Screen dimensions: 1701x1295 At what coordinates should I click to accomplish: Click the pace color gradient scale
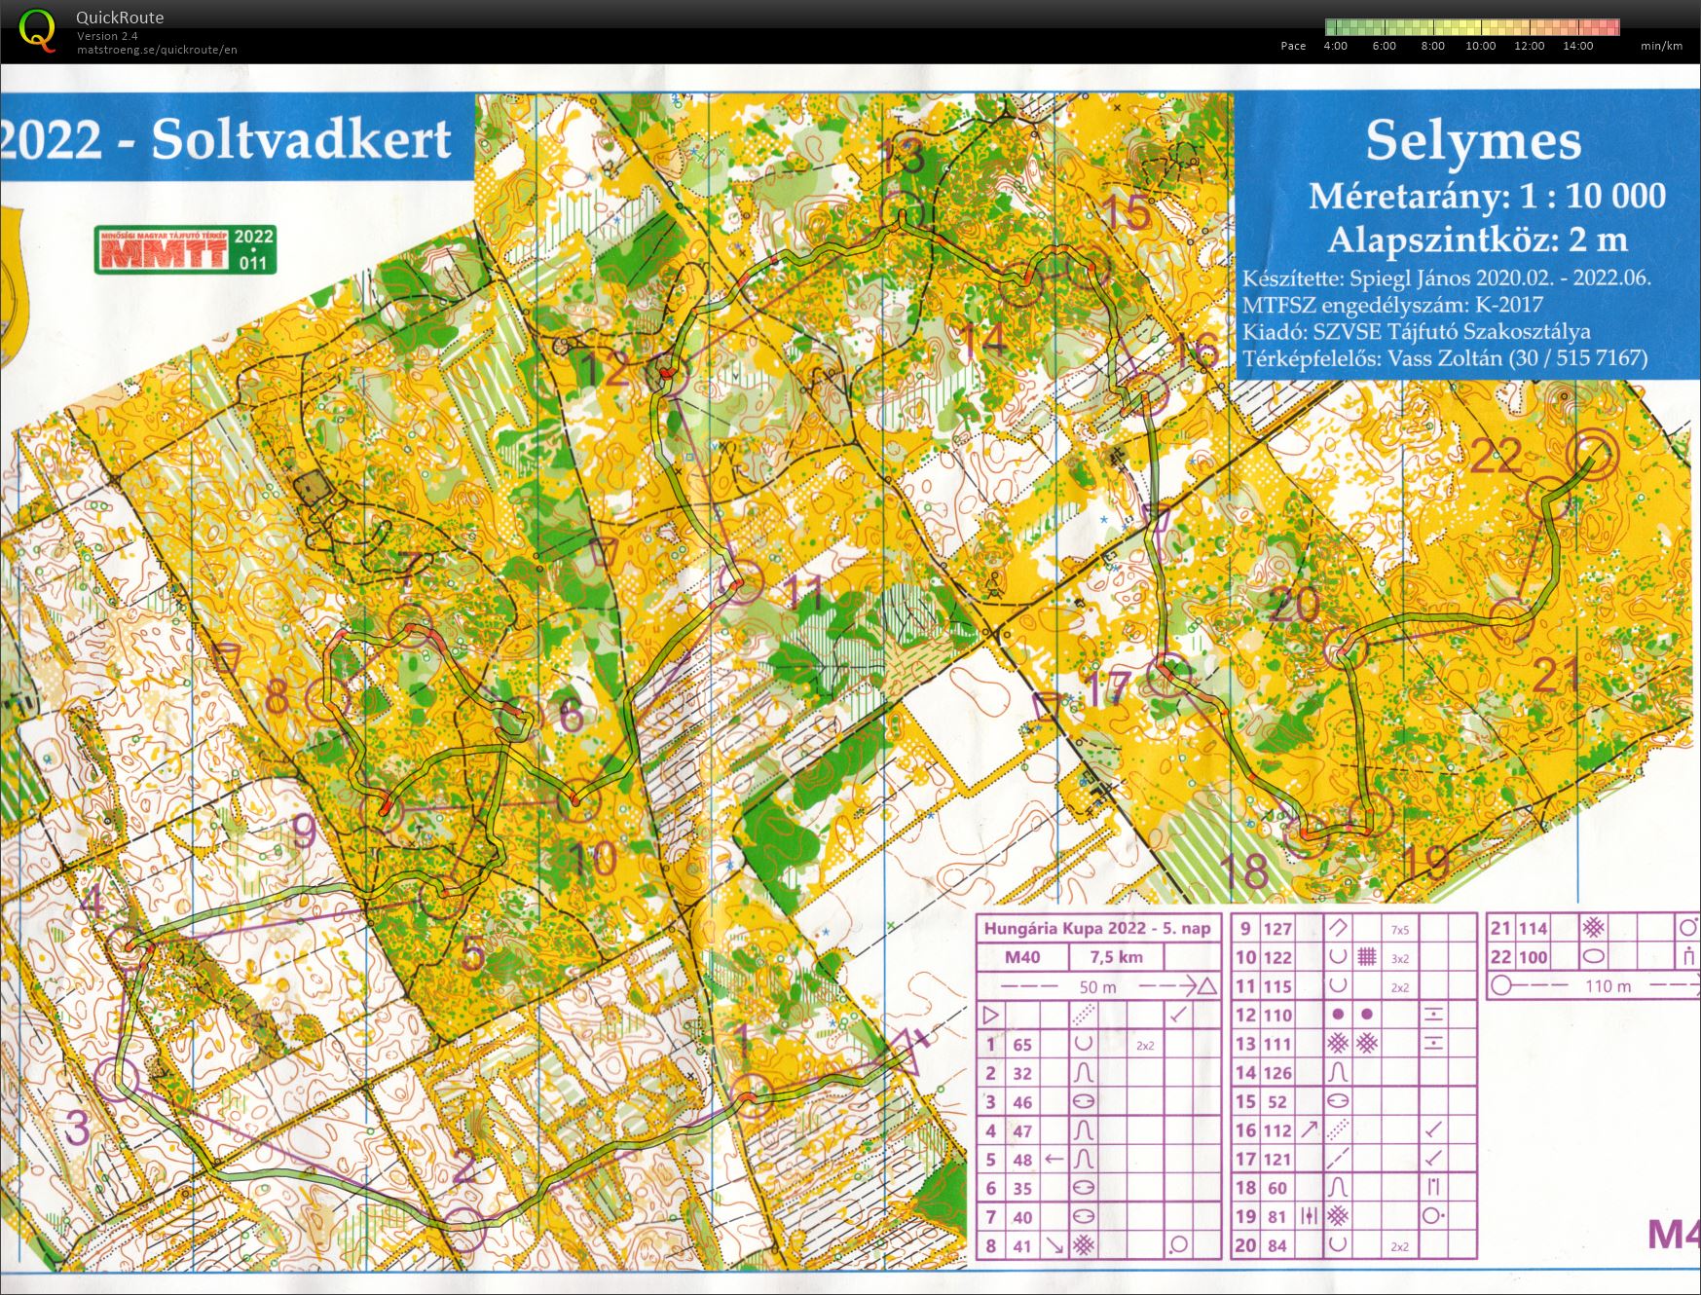(1471, 27)
